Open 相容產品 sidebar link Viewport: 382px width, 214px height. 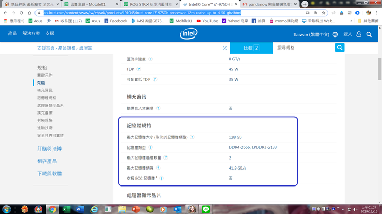47,161
